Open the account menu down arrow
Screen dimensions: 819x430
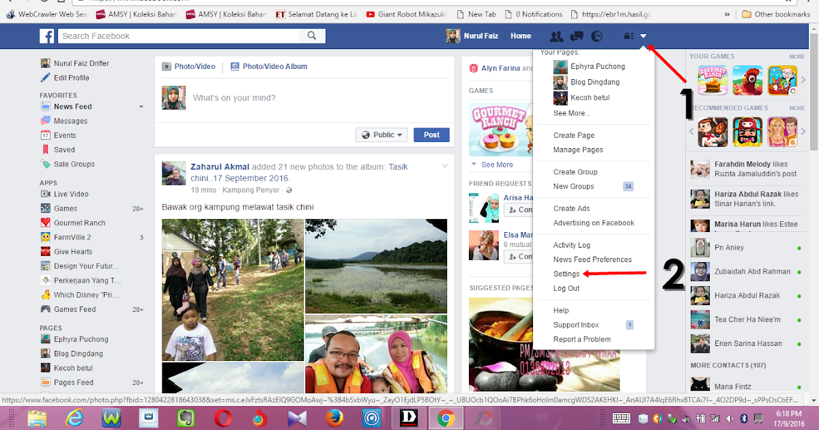coord(644,36)
